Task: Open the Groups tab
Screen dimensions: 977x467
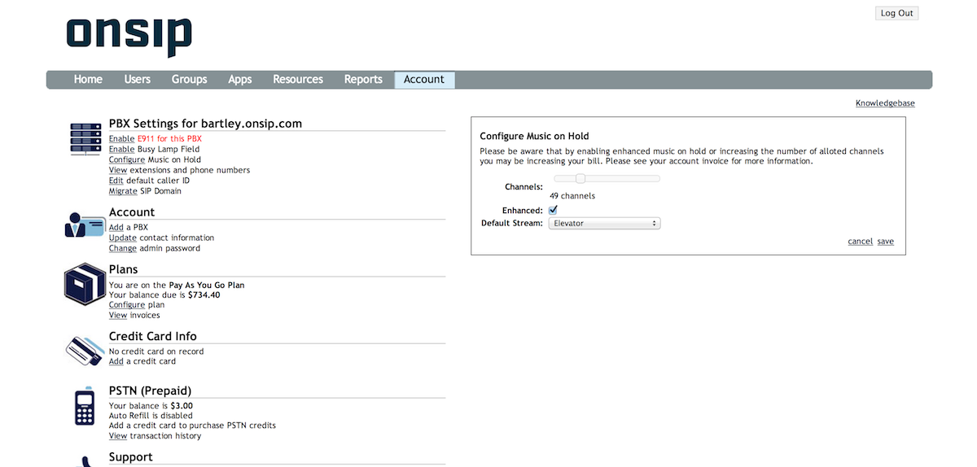Action: (x=189, y=80)
